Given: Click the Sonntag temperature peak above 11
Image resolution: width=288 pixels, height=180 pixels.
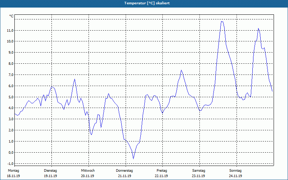Looking at the screenshot, I should 258,28.
